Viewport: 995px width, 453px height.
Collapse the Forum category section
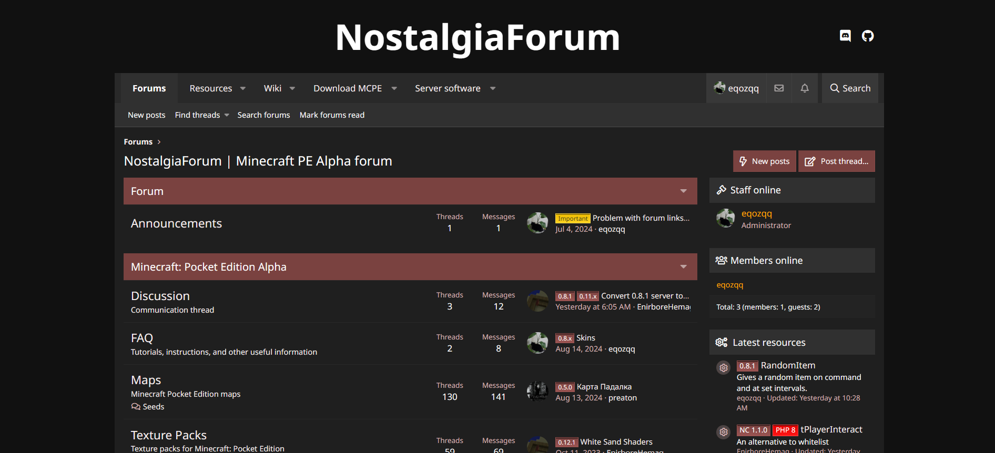(x=683, y=191)
